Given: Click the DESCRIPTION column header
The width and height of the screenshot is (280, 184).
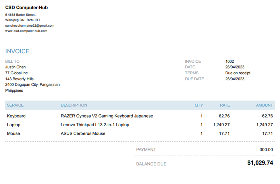Looking at the screenshot, I should 74,105.
